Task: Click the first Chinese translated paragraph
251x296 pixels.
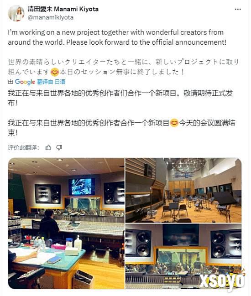Action: tap(120, 98)
